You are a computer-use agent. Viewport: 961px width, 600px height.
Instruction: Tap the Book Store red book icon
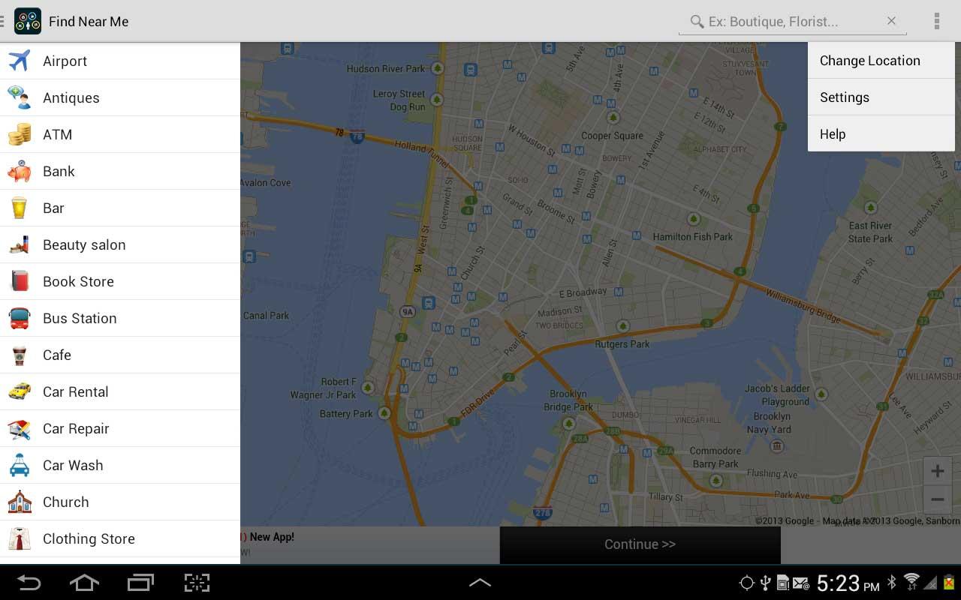[x=20, y=281]
